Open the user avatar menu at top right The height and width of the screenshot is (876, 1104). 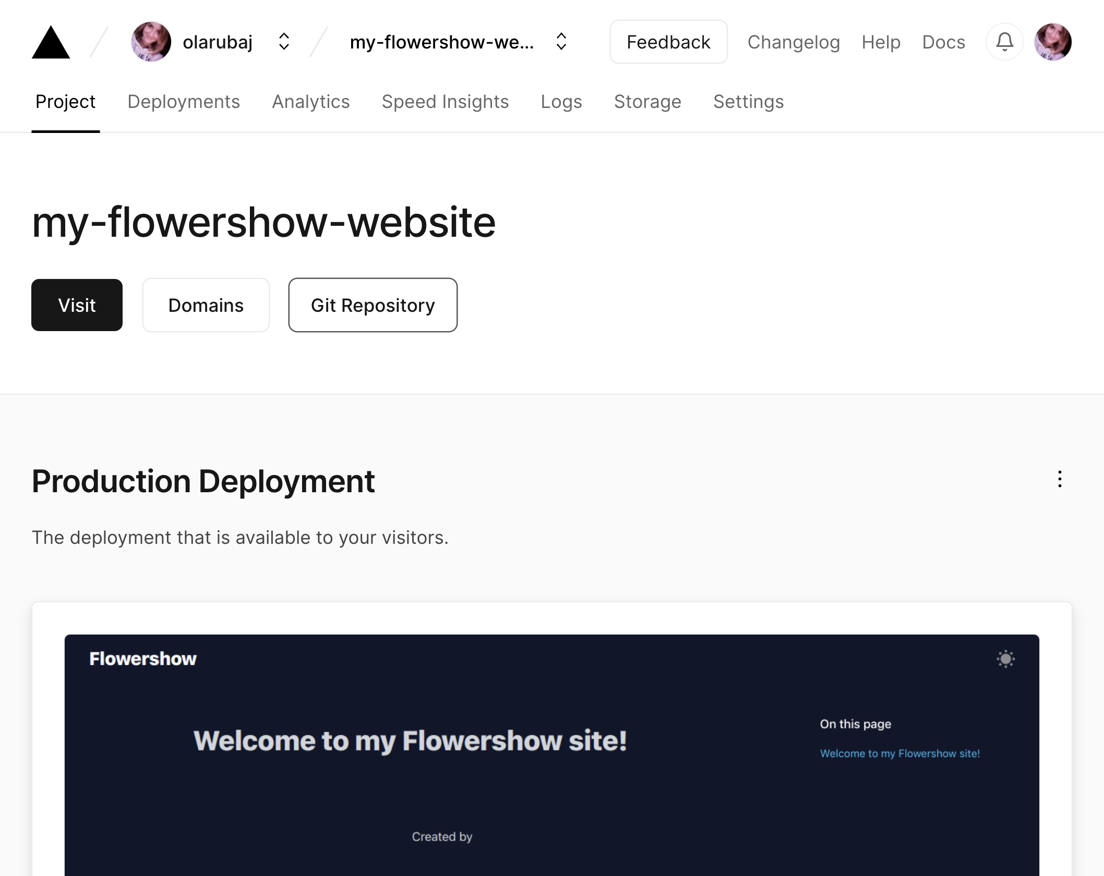(x=1053, y=42)
